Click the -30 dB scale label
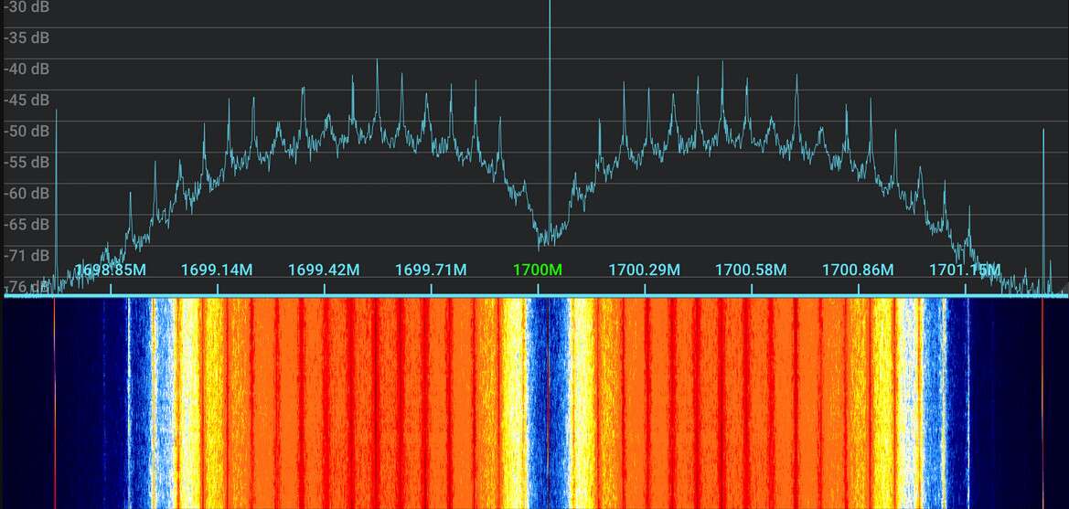Image resolution: width=1069 pixels, height=509 pixels. [27, 7]
